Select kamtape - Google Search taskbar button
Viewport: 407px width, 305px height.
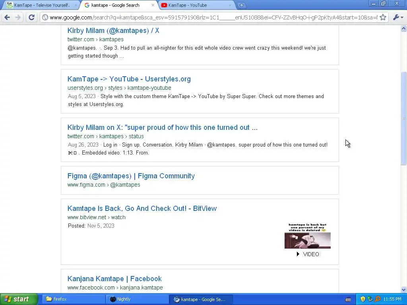(201, 299)
